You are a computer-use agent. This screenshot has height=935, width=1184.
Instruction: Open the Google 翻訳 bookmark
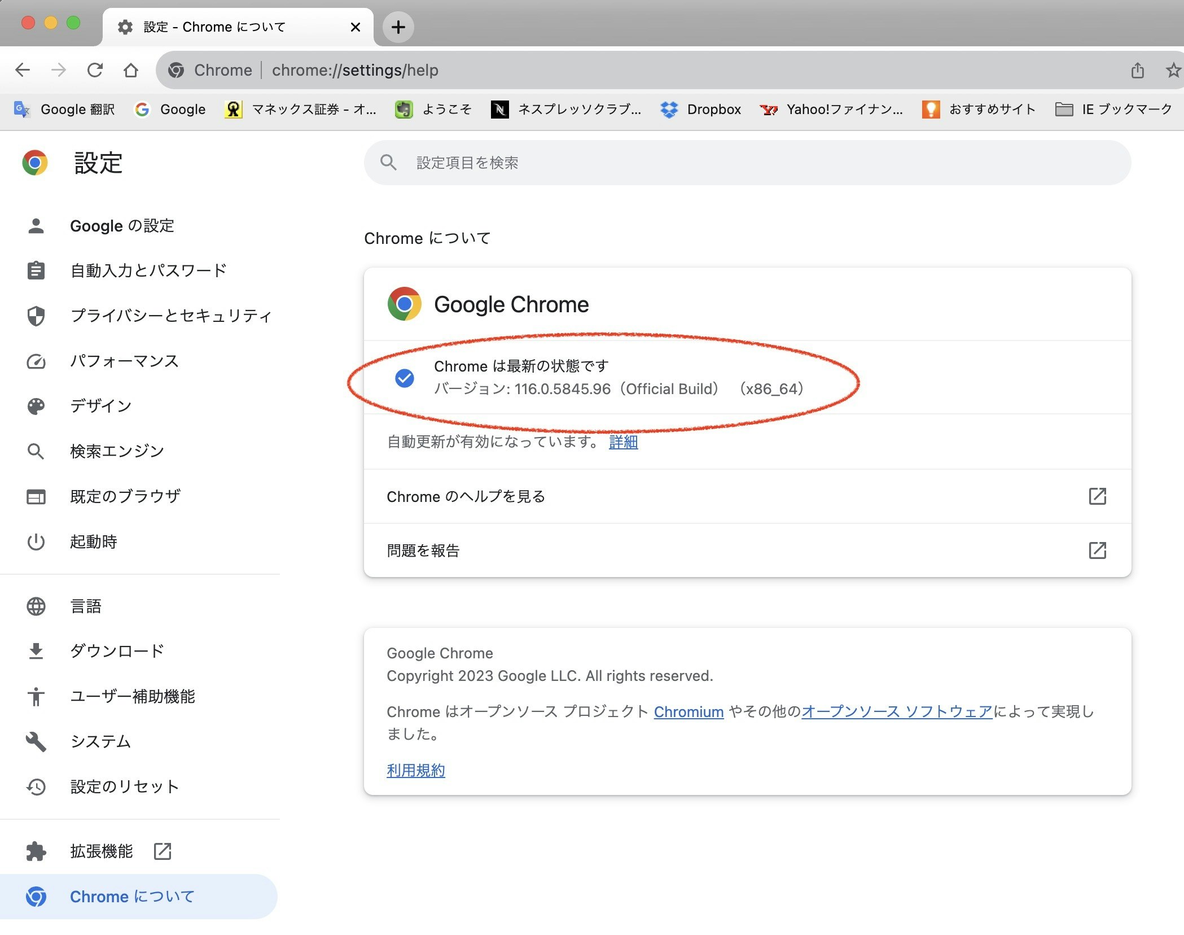(64, 109)
